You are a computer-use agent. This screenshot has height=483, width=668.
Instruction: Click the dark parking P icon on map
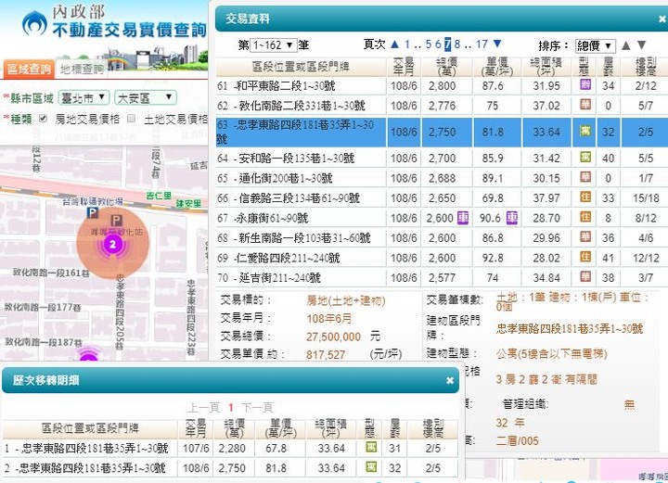(x=116, y=221)
